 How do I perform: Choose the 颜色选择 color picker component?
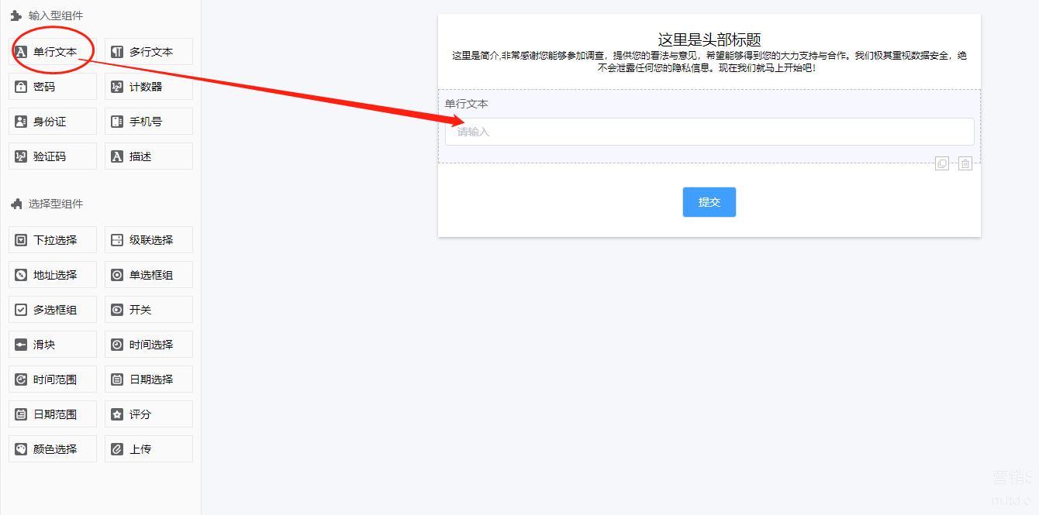tap(53, 449)
